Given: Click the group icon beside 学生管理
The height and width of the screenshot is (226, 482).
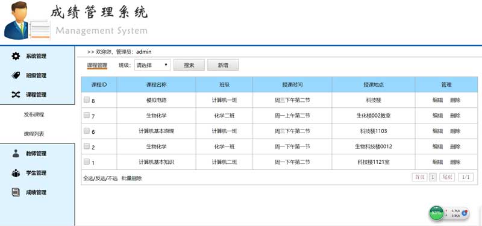Looking at the screenshot, I should [16, 173].
